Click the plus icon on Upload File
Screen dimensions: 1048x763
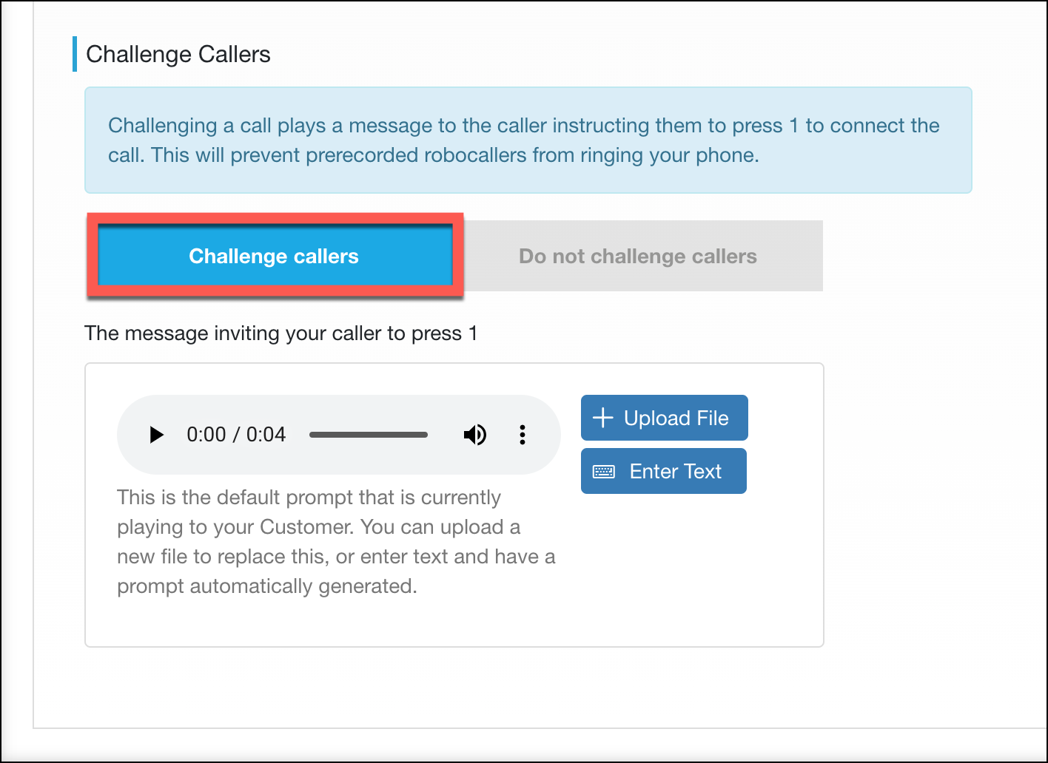(x=603, y=418)
